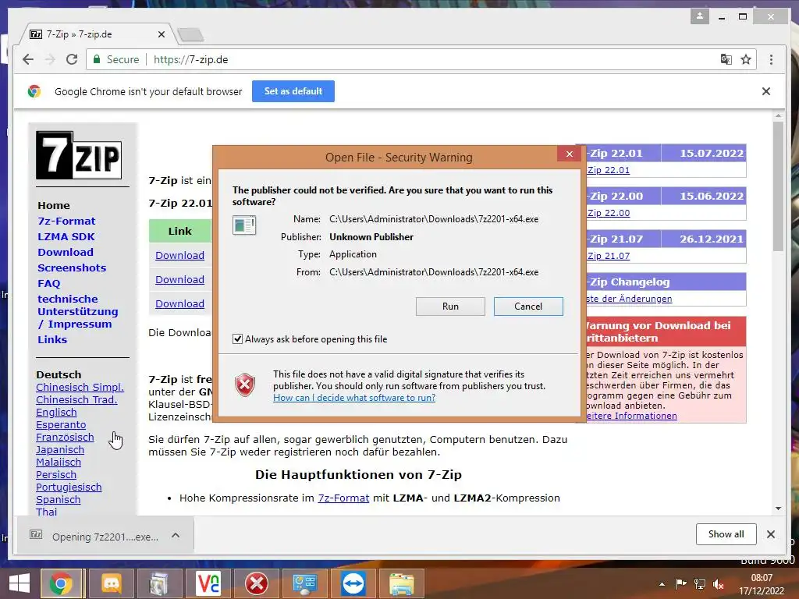The height and width of the screenshot is (599, 799).
Task: Open a new browser tab
Action: [190, 34]
